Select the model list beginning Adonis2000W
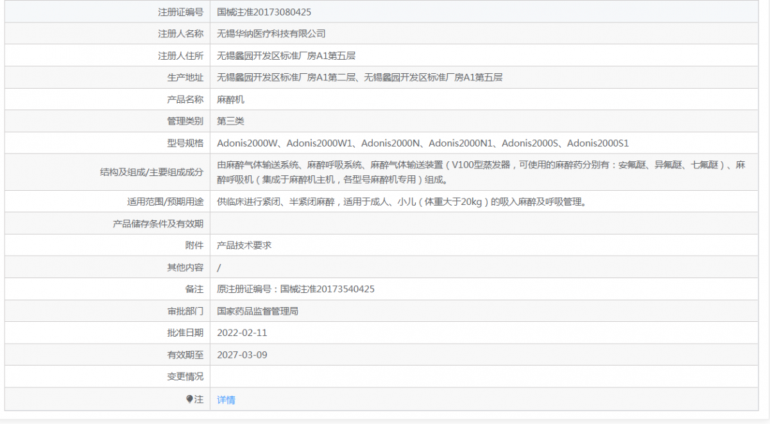This screenshot has width=770, height=424. coord(423,143)
